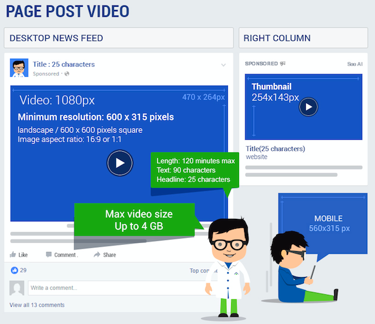This screenshot has height=324, width=375.
Task: Play the desktop news feed video
Action: 120,163
